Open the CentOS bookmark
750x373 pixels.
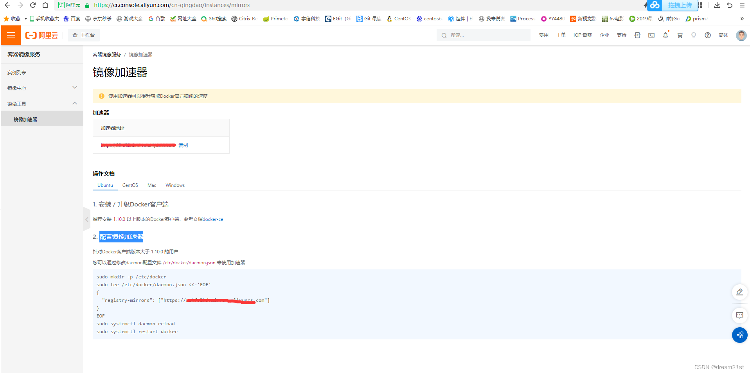click(x=399, y=19)
